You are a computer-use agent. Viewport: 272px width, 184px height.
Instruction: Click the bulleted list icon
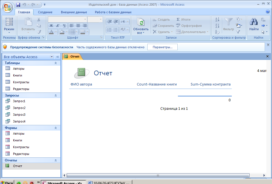[116, 30]
